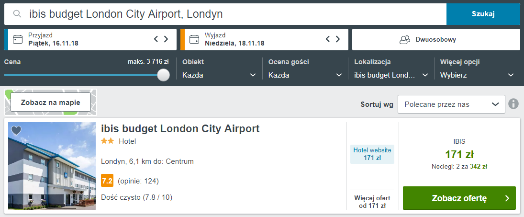The width and height of the screenshot is (524, 217).
Task: Go to next arrival date arrow
Action: pyautogui.click(x=166, y=39)
